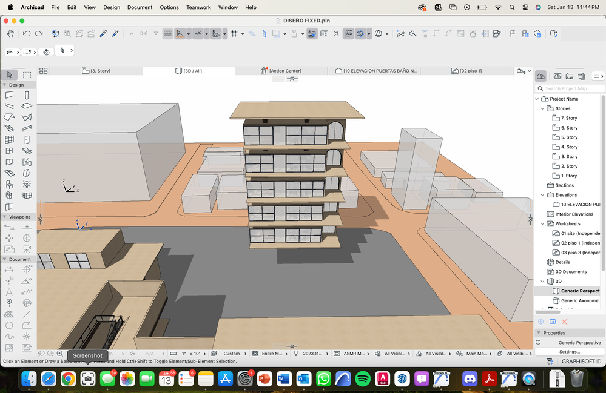Toggle the snap grid display
The image size is (606, 393).
[x=235, y=33]
